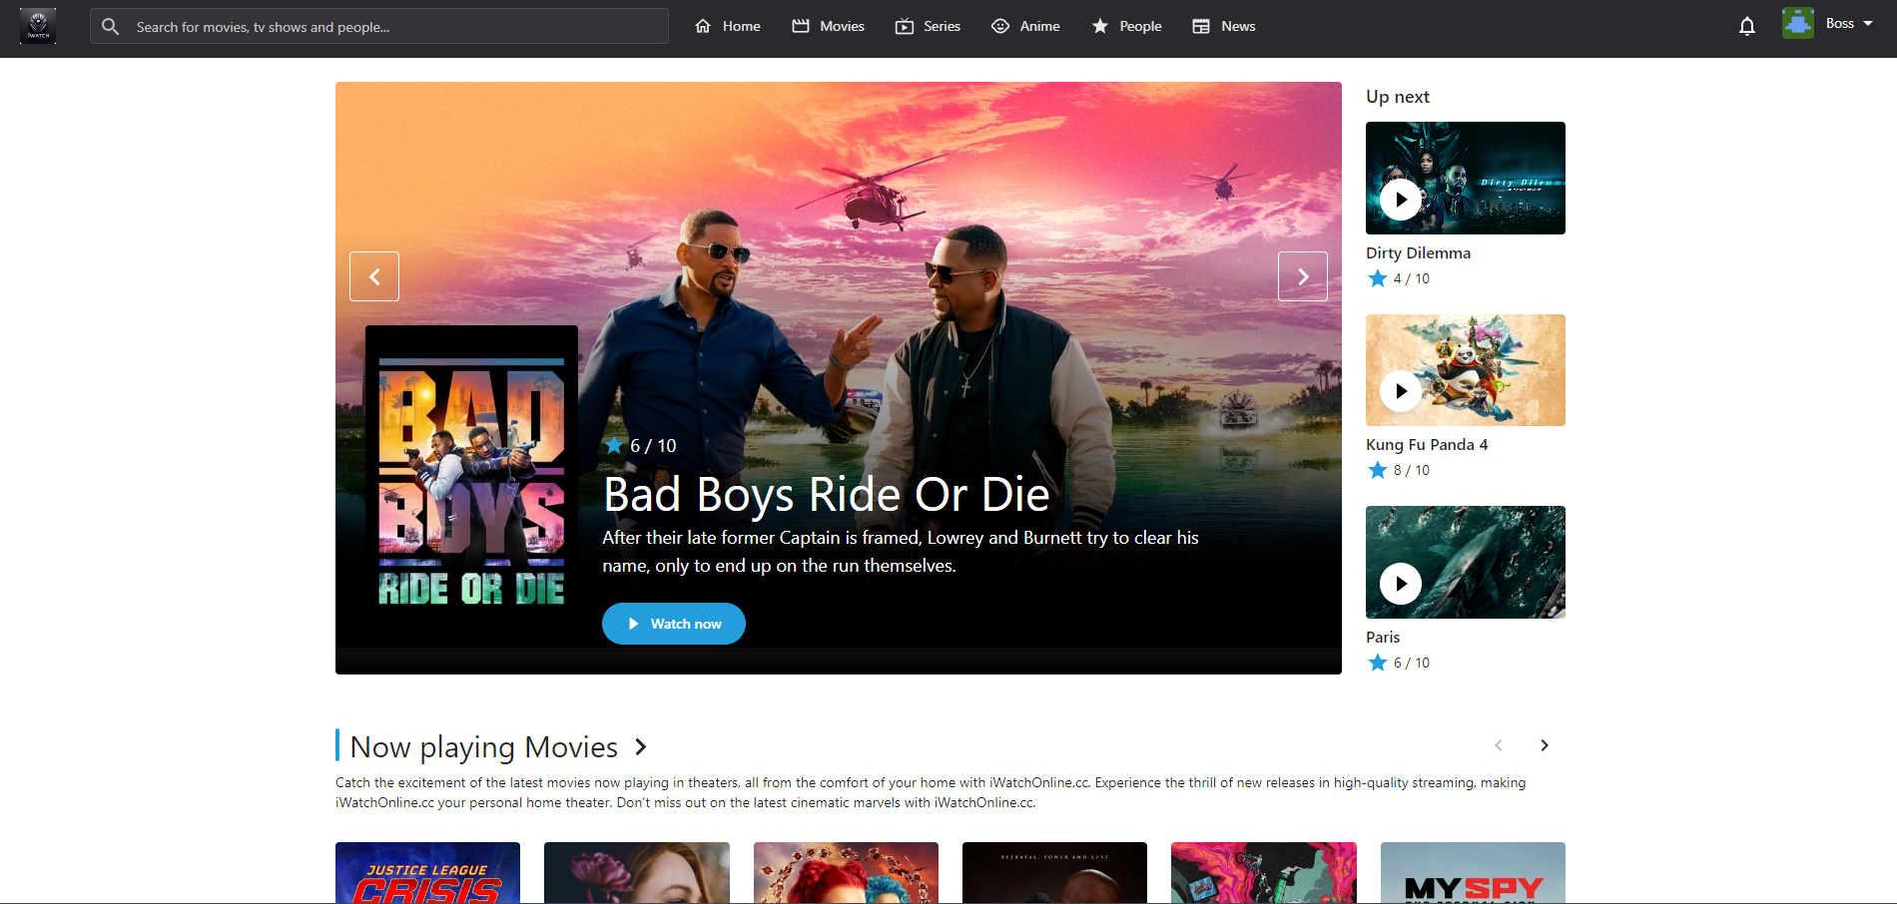Image resolution: width=1897 pixels, height=904 pixels.
Task: Open the Anime menu item
Action: click(1025, 26)
